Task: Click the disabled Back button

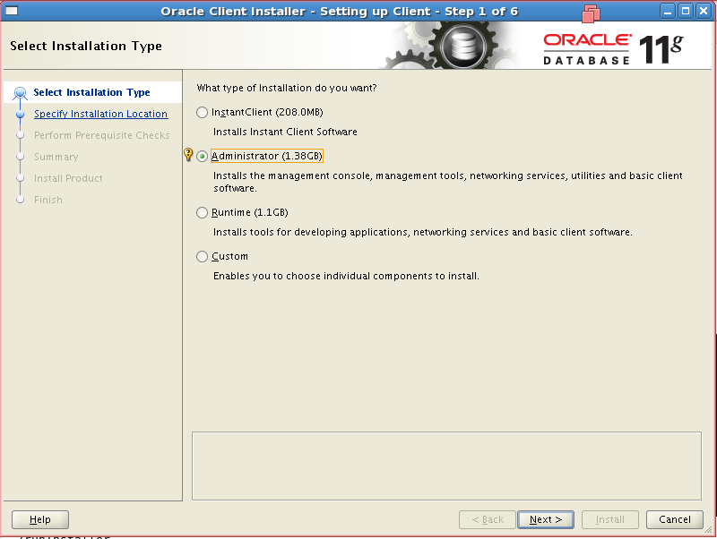Action: coord(488,520)
